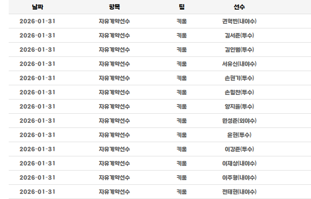Click the 2026-01-31 date in 윤현's row

click(x=38, y=135)
